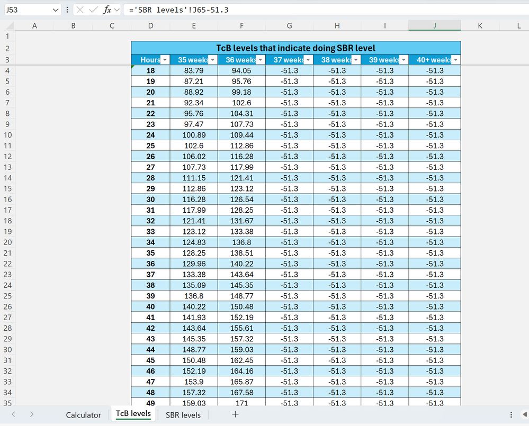
Task: Select column A header
Action: pyautogui.click(x=34, y=25)
